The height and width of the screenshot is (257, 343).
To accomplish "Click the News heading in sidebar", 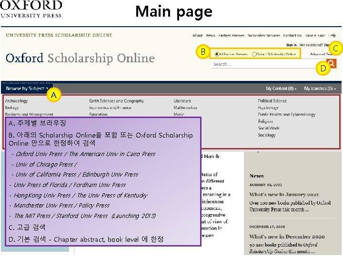I will 257,176.
